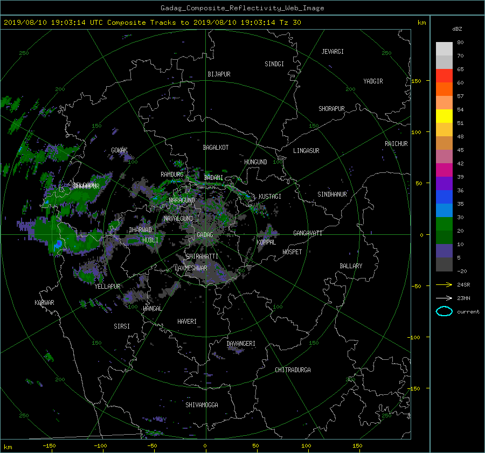Click the SINDHANUR city label

[332, 194]
